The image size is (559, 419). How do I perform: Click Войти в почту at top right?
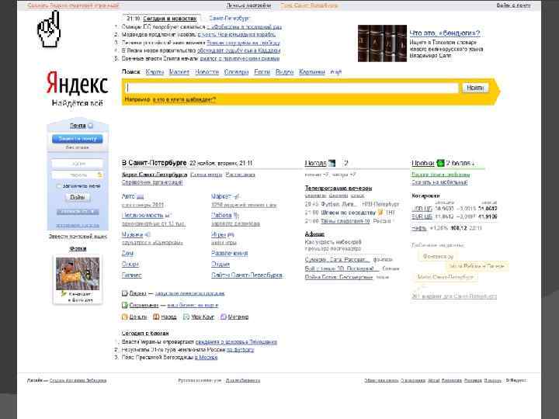tap(513, 5)
